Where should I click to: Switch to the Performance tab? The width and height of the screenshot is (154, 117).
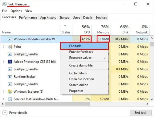pos(28,18)
